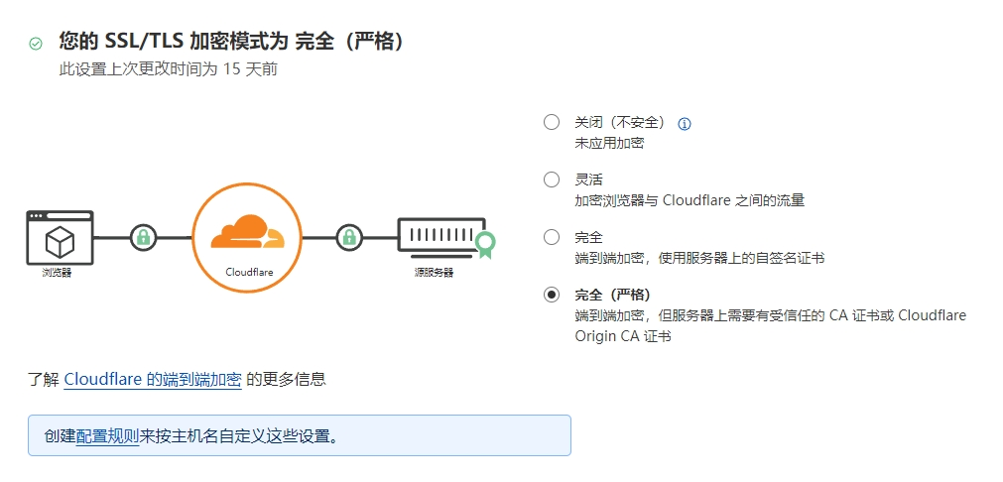This screenshot has width=1003, height=482.
Task: Select the 完全 encryption mode radio button
Action: [552, 238]
